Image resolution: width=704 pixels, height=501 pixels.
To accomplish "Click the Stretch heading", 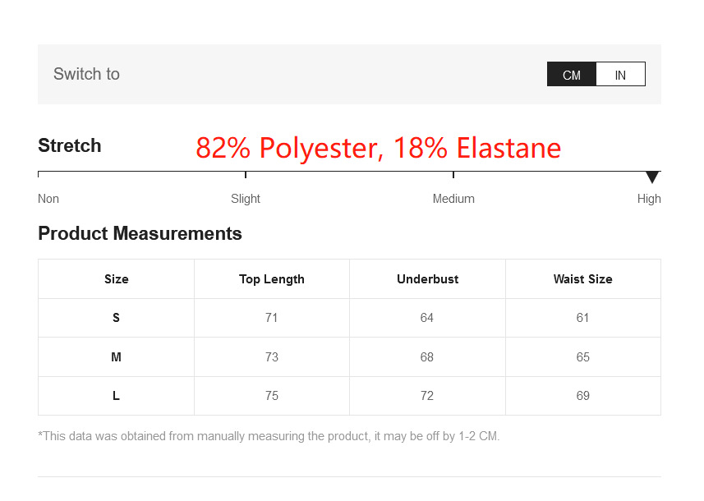I will click(70, 146).
